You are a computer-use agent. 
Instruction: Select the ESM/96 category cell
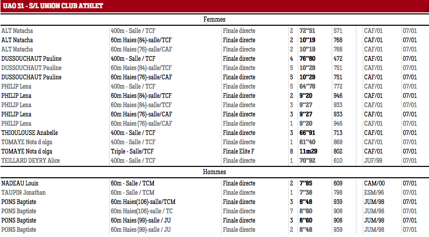pos(374,193)
